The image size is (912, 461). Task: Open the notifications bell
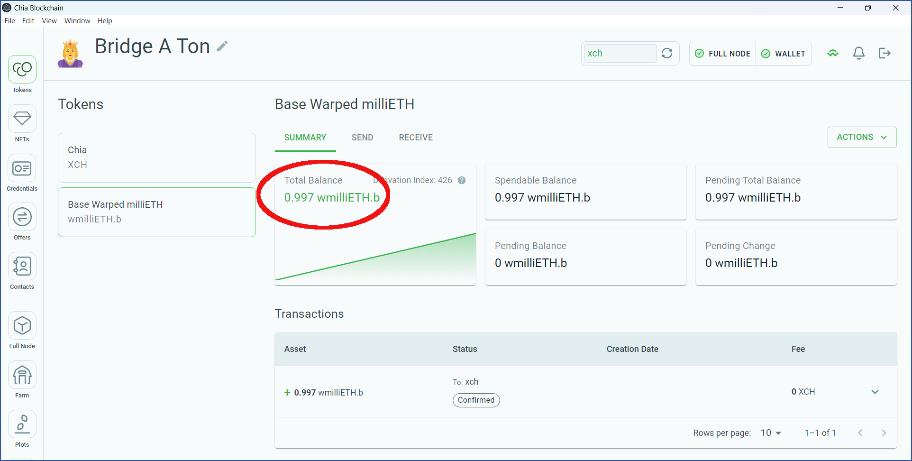[858, 53]
